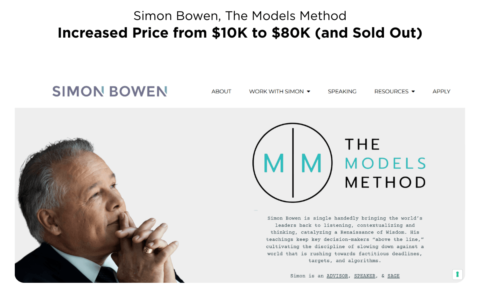
Task: Click the paragraph describing Simon Bowen
Action: click(x=345, y=239)
